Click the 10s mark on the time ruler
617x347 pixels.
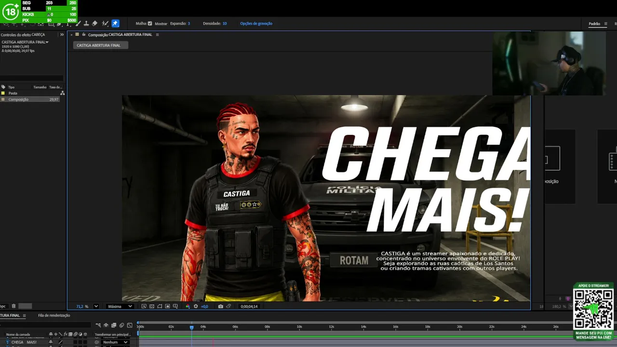pyautogui.click(x=299, y=327)
